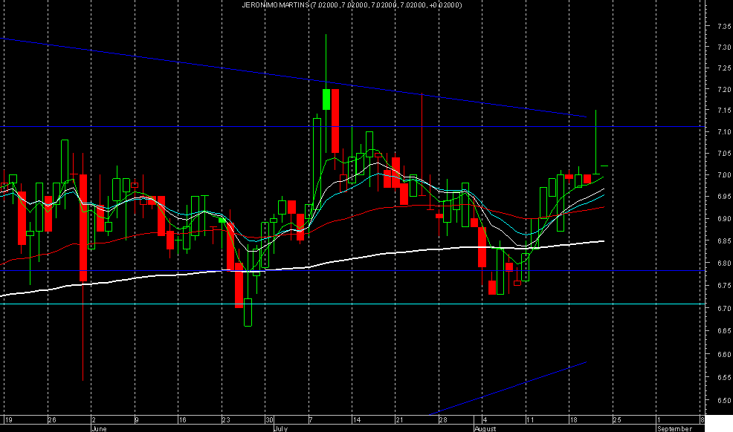Click the 7.10 price axis label
This screenshot has height=432, width=733.
click(725, 132)
